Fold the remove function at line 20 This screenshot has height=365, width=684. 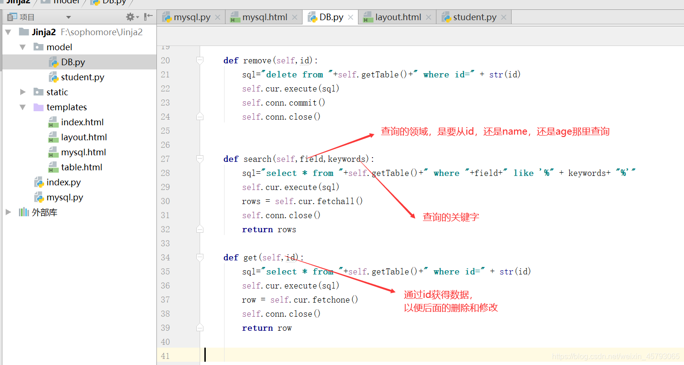click(x=200, y=60)
